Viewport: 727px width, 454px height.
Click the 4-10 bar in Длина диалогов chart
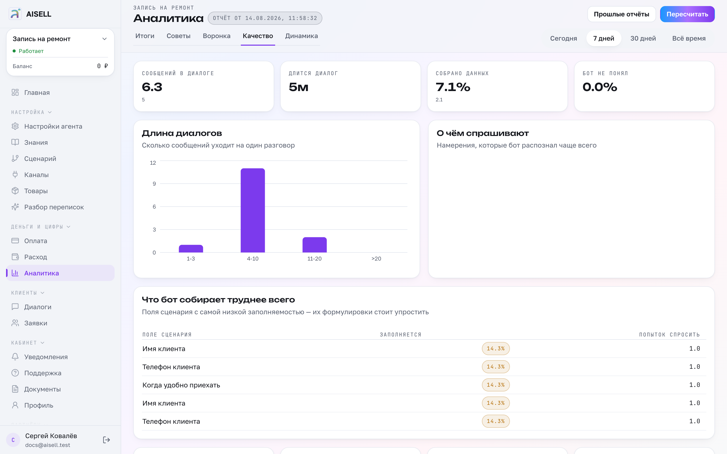(x=253, y=210)
